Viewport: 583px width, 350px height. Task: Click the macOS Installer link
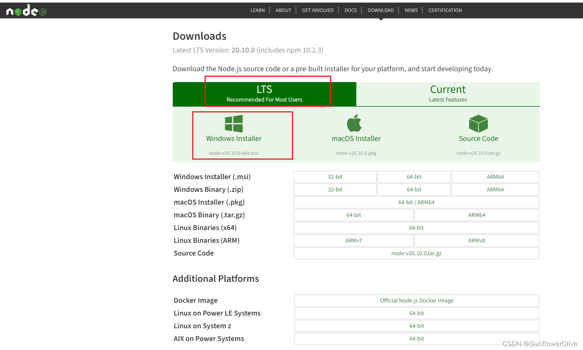pos(356,138)
